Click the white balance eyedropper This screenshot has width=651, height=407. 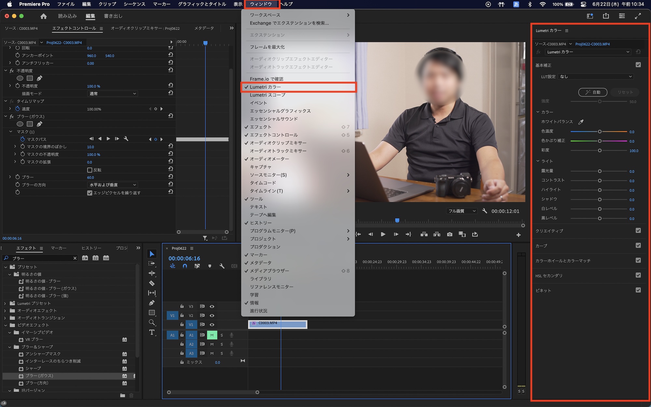[x=581, y=122]
